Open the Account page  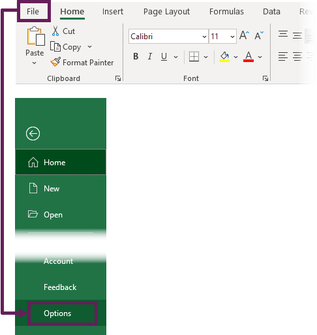point(58,261)
